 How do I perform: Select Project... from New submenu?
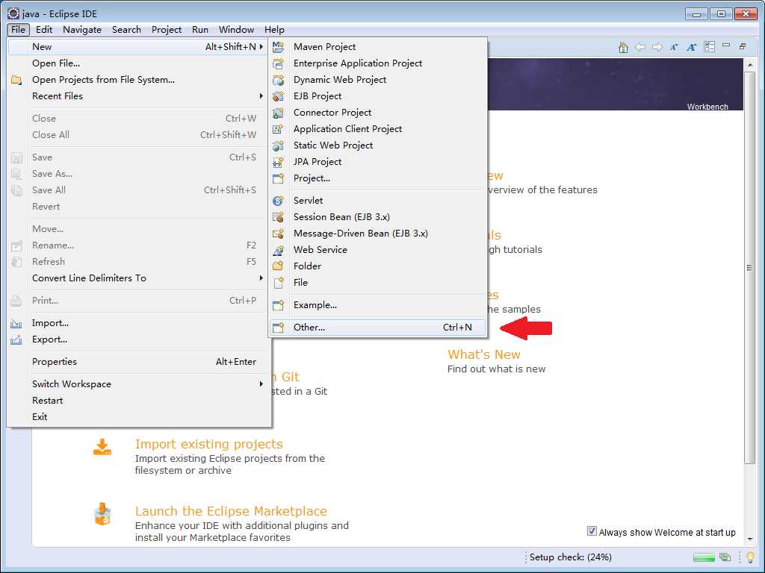(x=377, y=178)
